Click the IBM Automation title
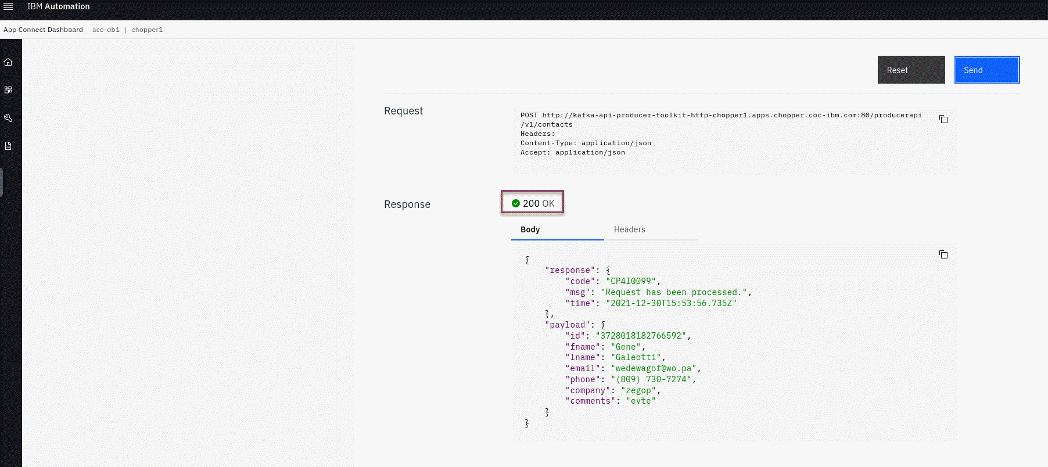The image size is (1048, 467). [59, 6]
